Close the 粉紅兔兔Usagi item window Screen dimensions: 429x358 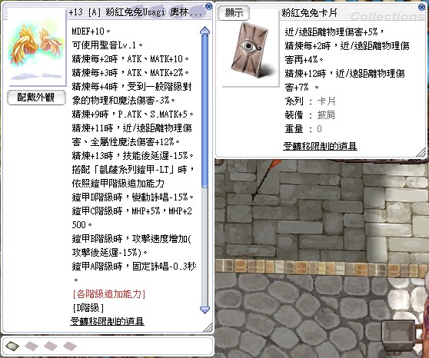tap(209, 6)
